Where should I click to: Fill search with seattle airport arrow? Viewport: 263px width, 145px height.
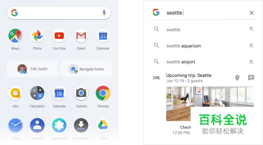(251, 62)
